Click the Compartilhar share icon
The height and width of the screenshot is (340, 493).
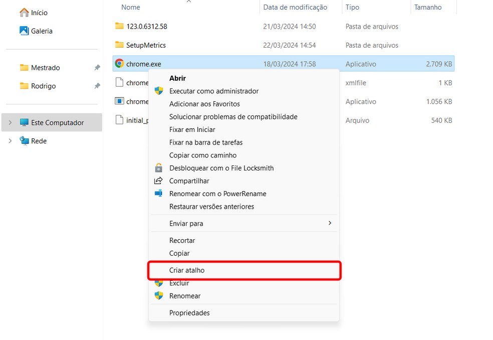tap(159, 181)
